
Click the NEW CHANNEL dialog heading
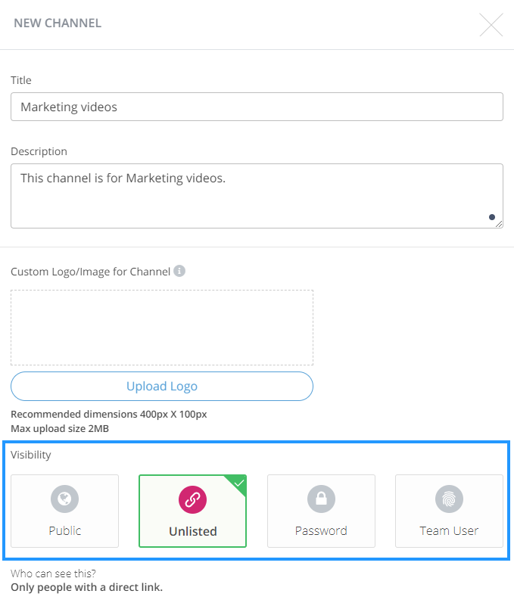[58, 23]
